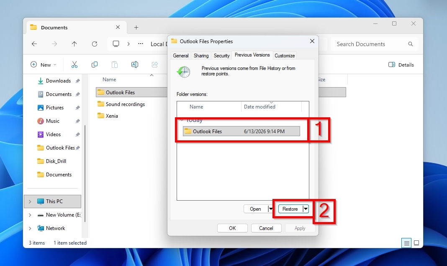
Task: Switch to the Security tab
Action: pos(221,56)
